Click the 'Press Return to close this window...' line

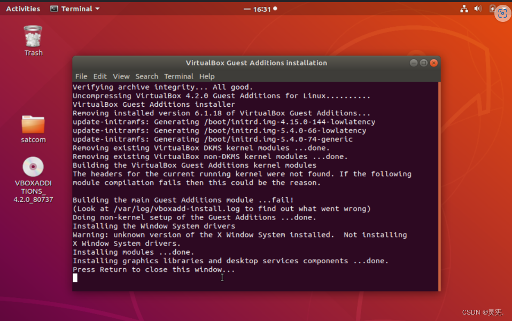154,269
